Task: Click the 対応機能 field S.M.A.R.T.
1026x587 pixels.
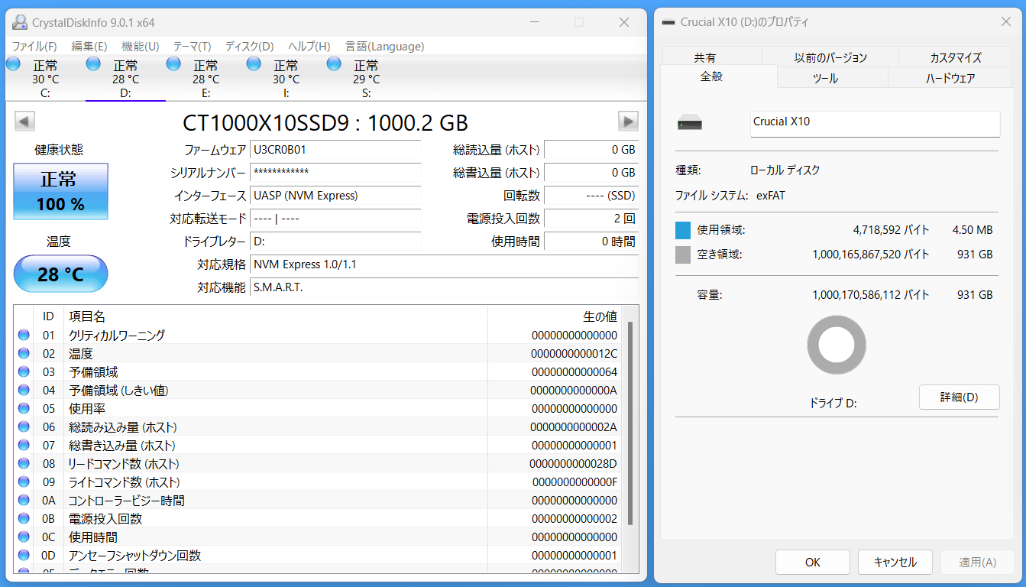Action: pos(445,287)
